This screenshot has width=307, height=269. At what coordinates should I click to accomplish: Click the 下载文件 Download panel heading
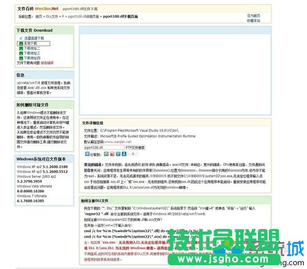point(34,30)
